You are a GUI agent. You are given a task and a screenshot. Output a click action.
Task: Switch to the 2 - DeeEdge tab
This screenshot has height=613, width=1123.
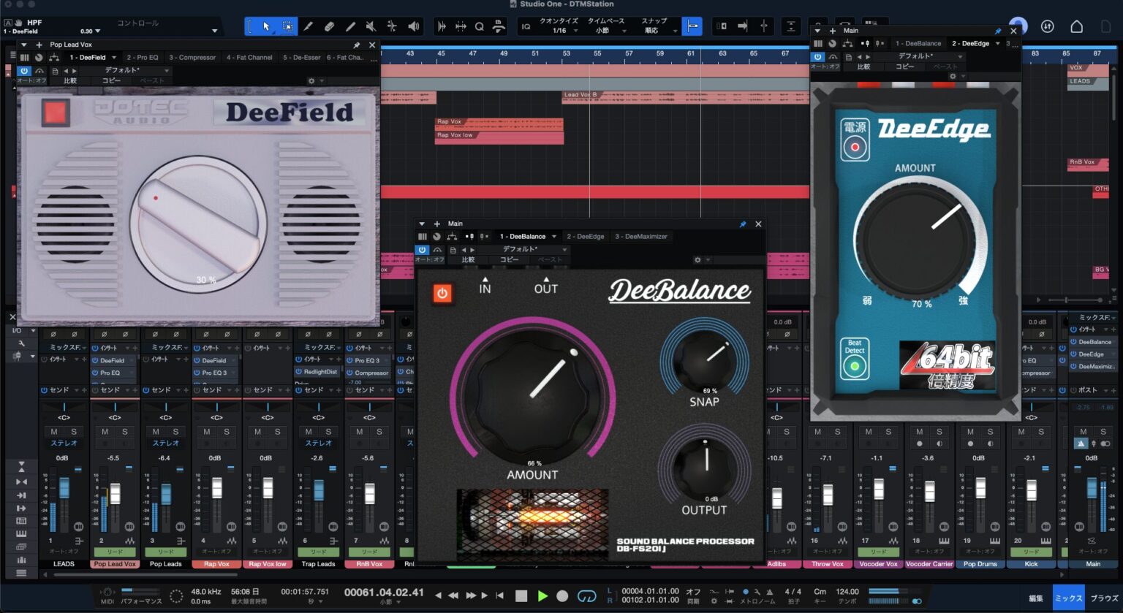pyautogui.click(x=585, y=236)
